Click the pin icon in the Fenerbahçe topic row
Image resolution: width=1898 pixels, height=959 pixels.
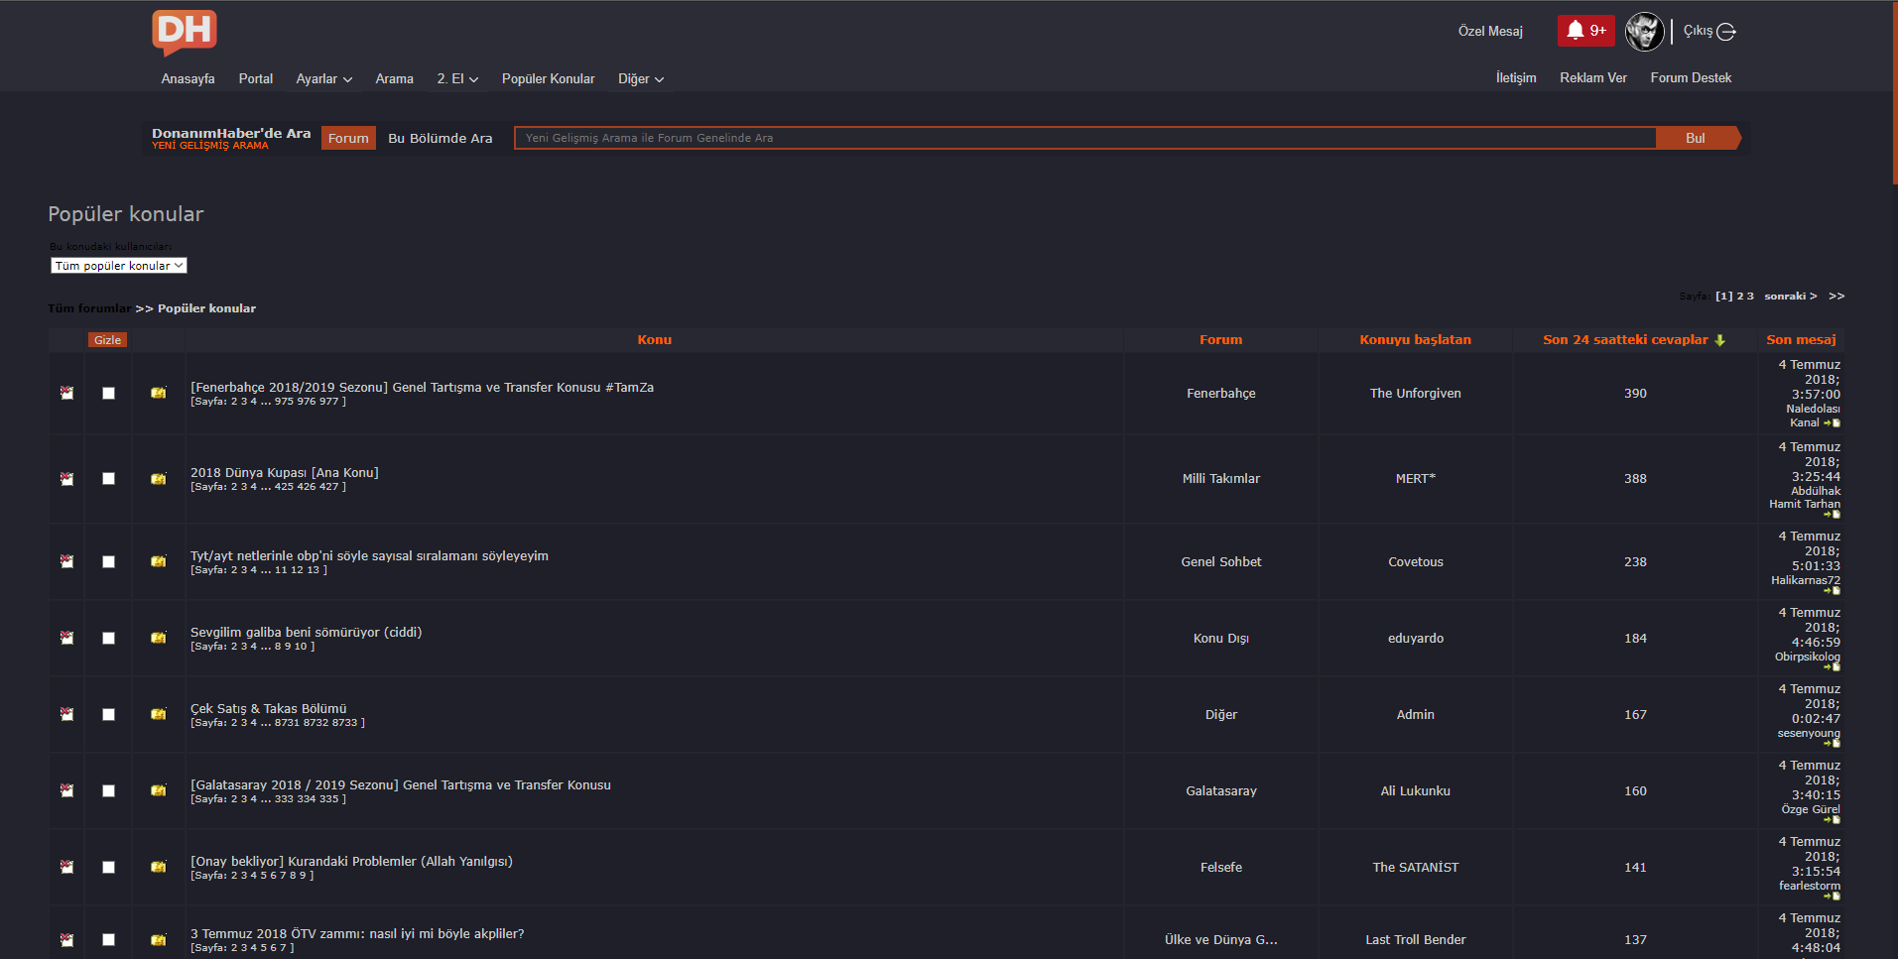click(x=66, y=393)
